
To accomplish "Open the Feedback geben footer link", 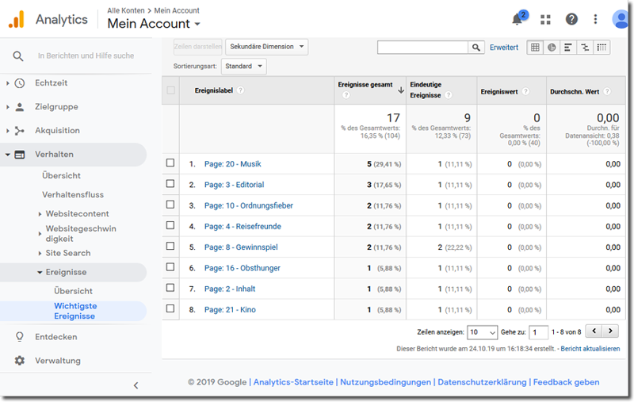I will (x=566, y=382).
